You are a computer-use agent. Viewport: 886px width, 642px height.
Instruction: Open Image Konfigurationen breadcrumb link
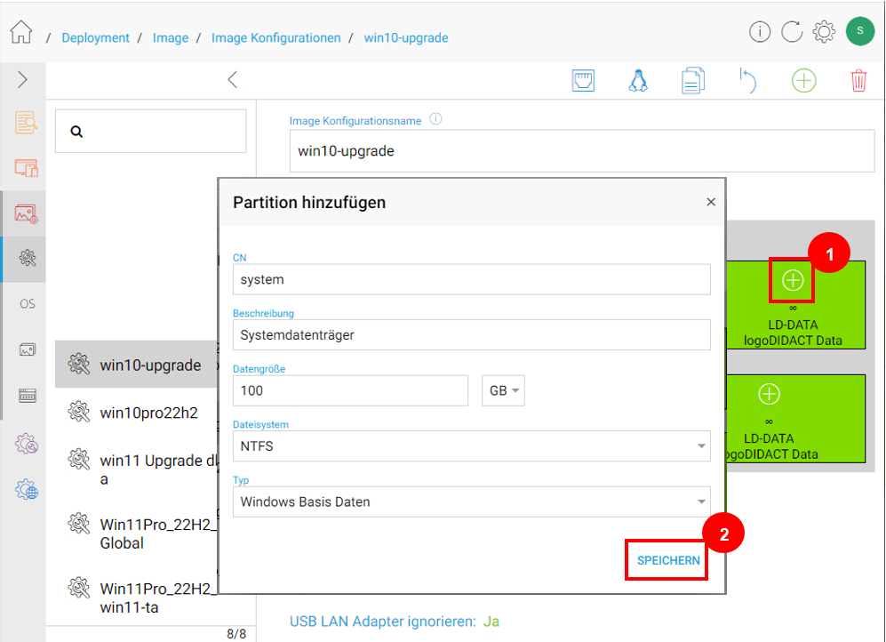(275, 38)
